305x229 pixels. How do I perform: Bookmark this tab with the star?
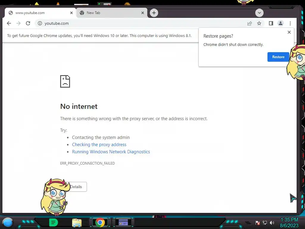coord(259,23)
